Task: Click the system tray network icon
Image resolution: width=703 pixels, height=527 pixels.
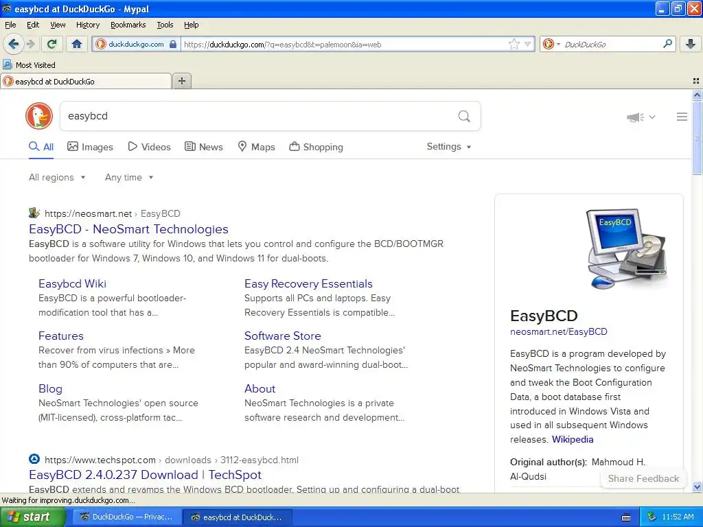Action: tap(652, 517)
